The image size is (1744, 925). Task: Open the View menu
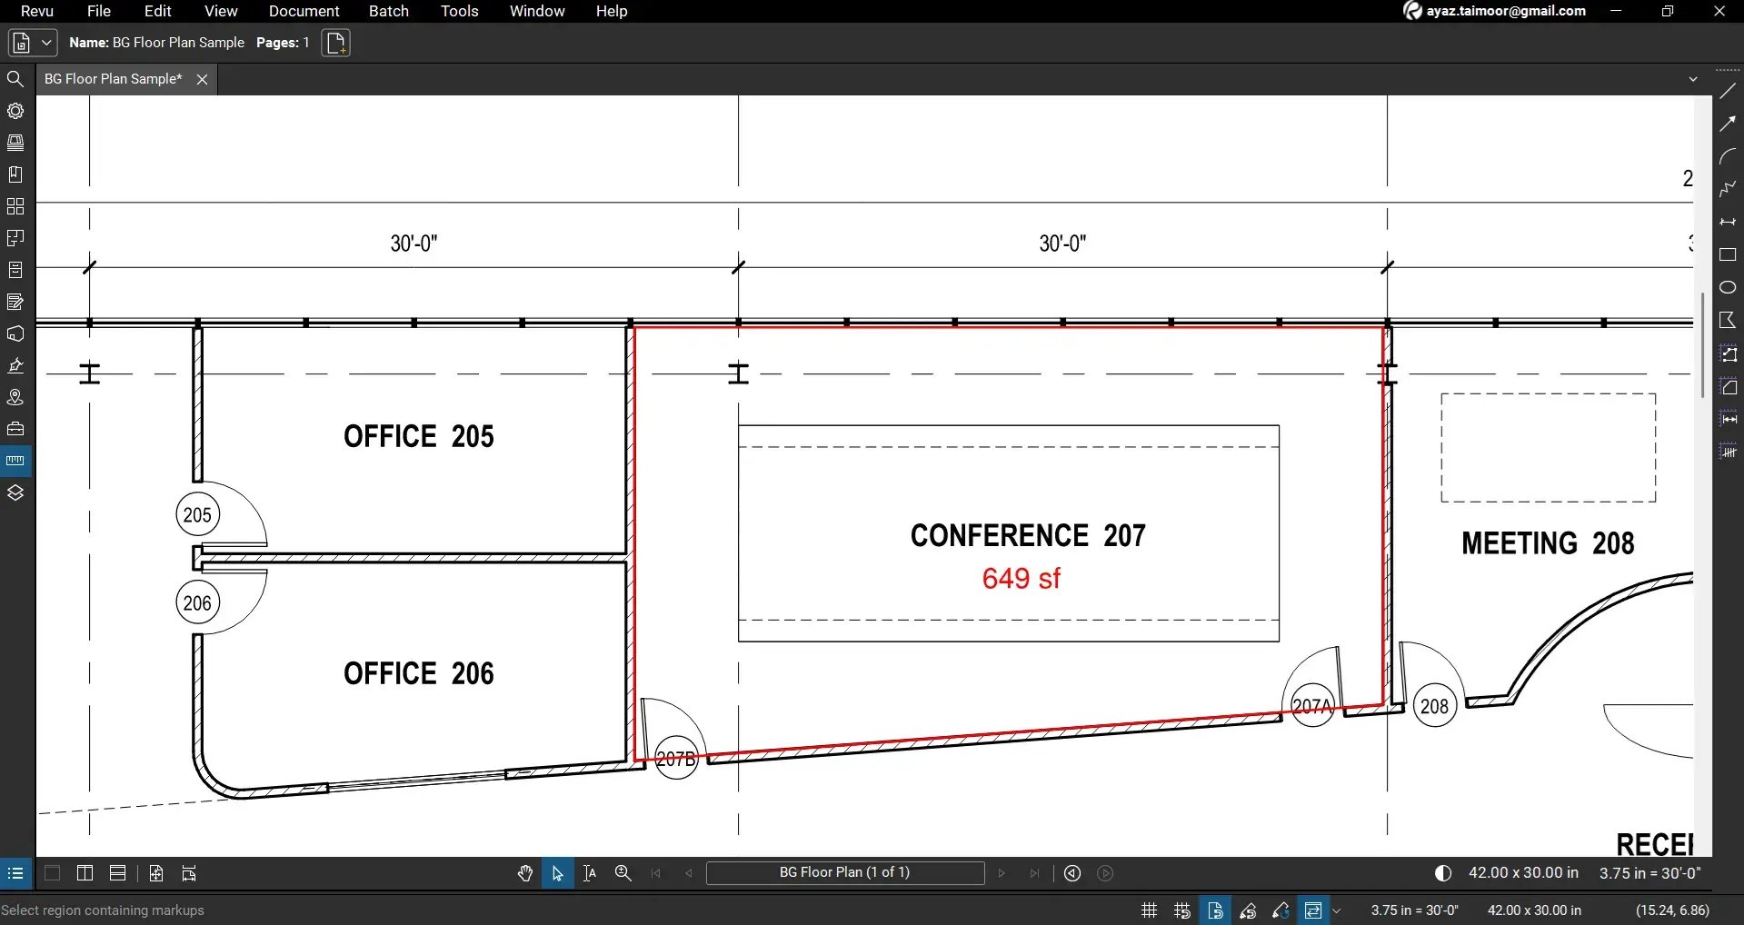(x=221, y=11)
